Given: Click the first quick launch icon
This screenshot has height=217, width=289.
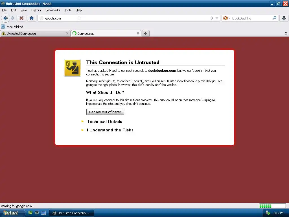Looking at the screenshot, I should (30, 213).
